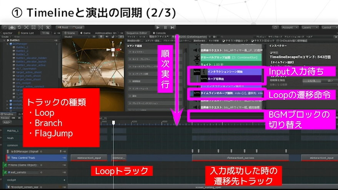The width and height of the screenshot is (338, 190).
Task: Toggle scene audio speaker icon
Action: [x=107, y=37]
